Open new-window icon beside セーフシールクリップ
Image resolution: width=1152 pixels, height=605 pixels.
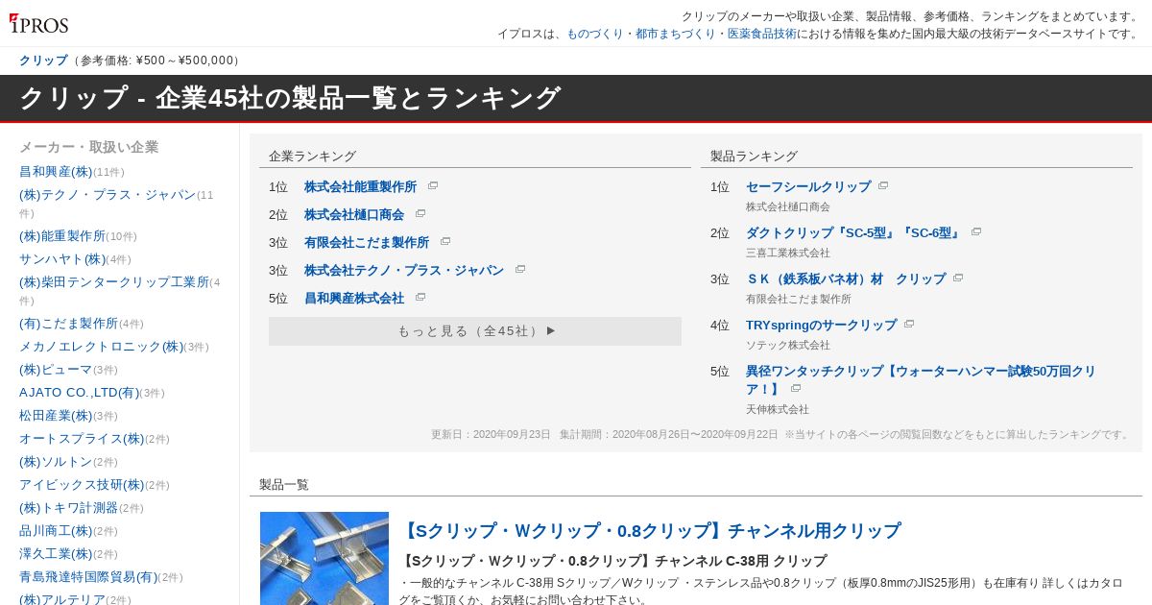[883, 186]
